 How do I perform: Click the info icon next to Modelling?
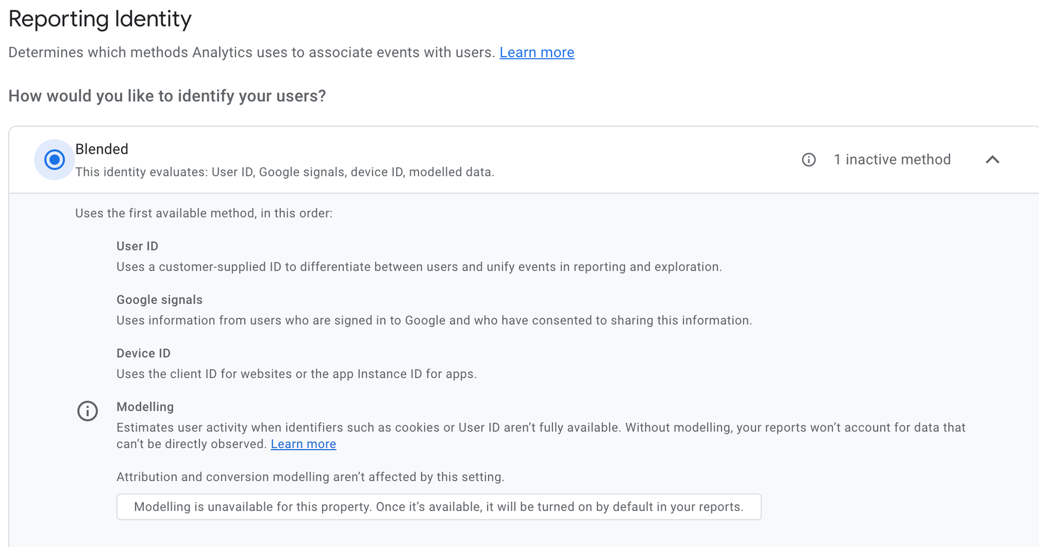[87, 411]
